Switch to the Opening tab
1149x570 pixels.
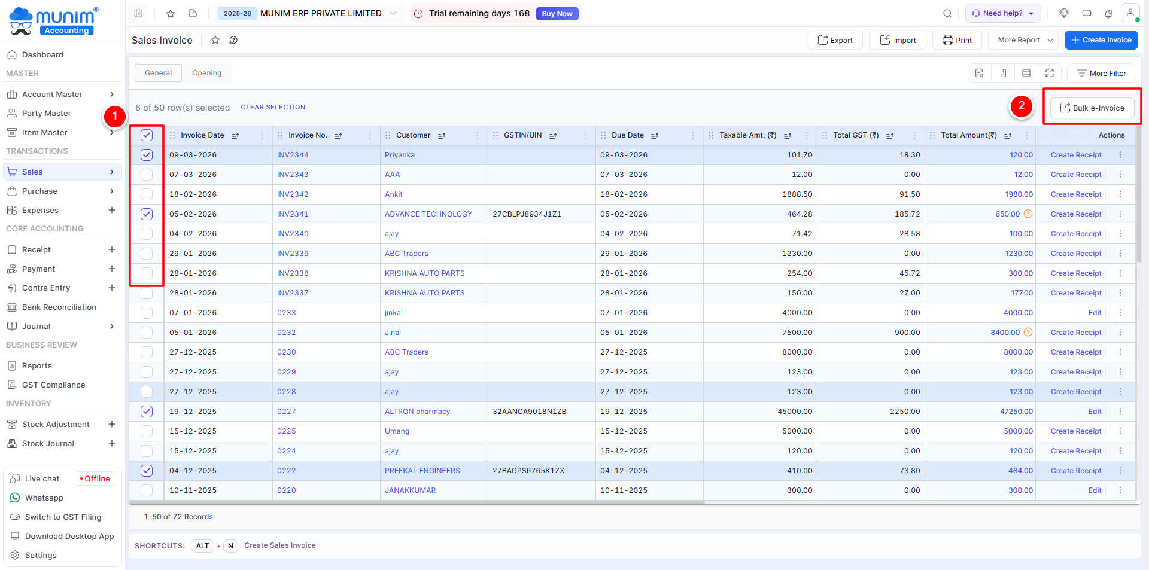point(206,73)
